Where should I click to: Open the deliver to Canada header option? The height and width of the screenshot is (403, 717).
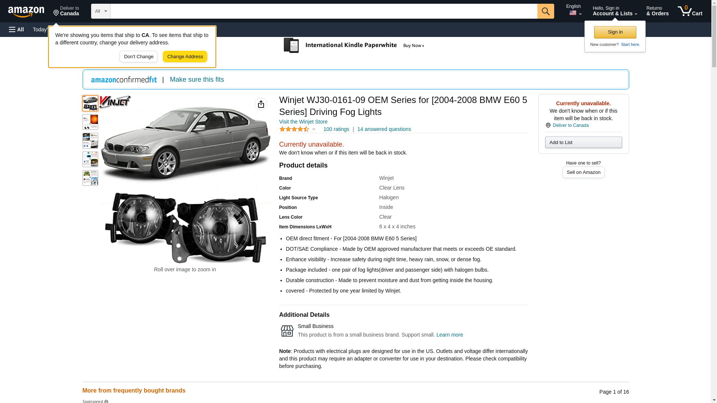click(66, 11)
